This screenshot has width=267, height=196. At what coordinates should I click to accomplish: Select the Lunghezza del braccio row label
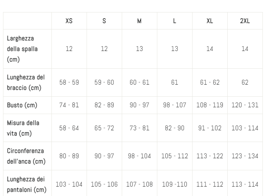point(26,83)
